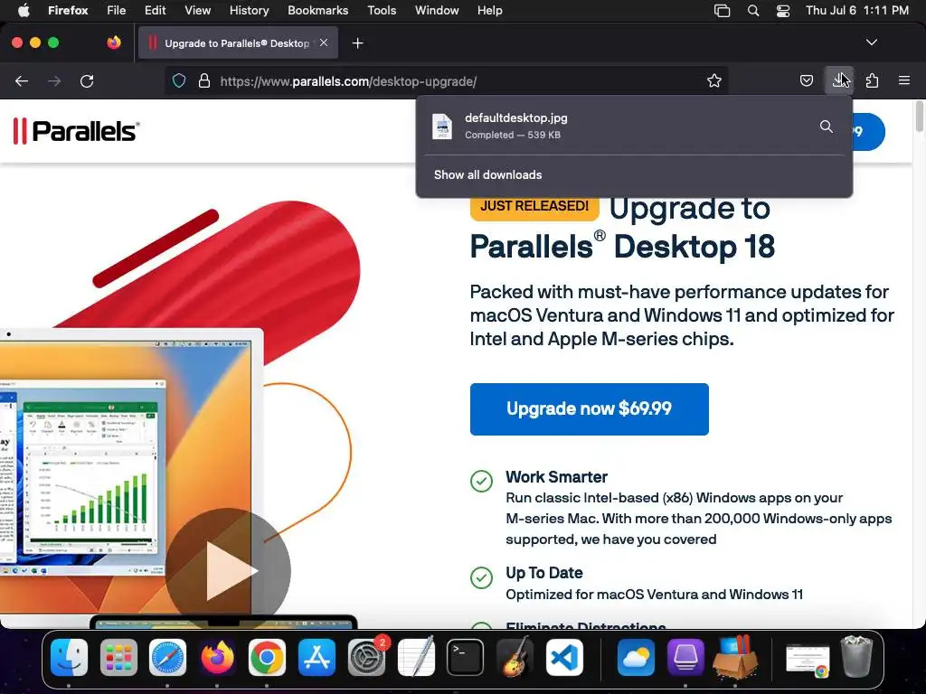The height and width of the screenshot is (694, 926).
Task: Open the Save to Pocket icon
Action: coord(806,80)
